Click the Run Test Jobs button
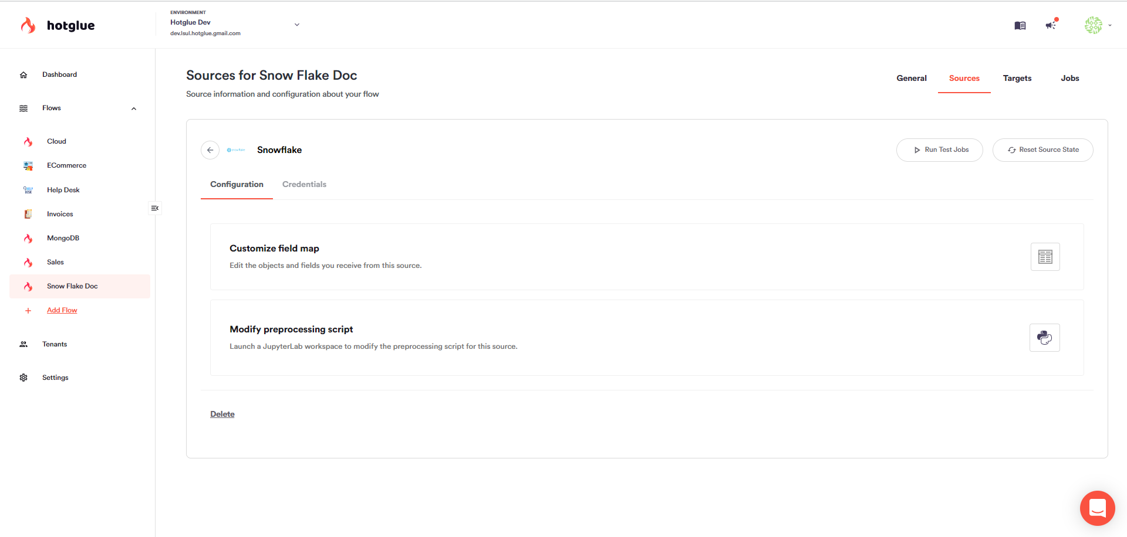The width and height of the screenshot is (1127, 537). (x=940, y=150)
